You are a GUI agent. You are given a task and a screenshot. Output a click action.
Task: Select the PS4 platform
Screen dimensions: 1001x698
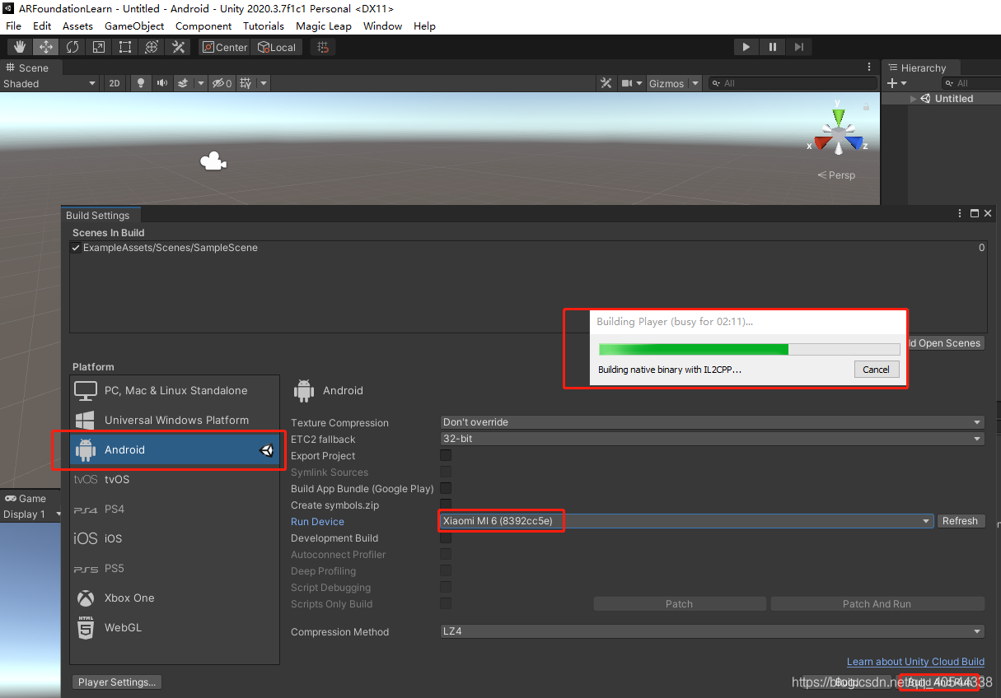[x=175, y=509]
